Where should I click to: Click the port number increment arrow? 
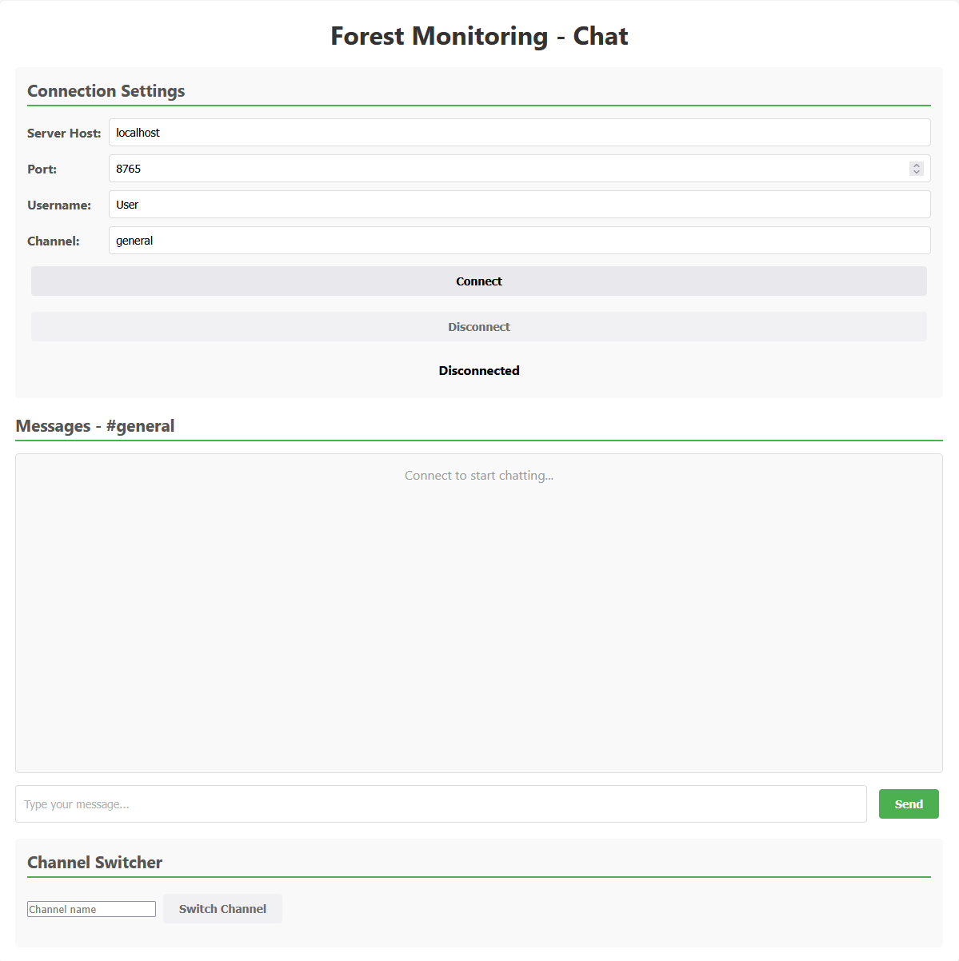(916, 165)
